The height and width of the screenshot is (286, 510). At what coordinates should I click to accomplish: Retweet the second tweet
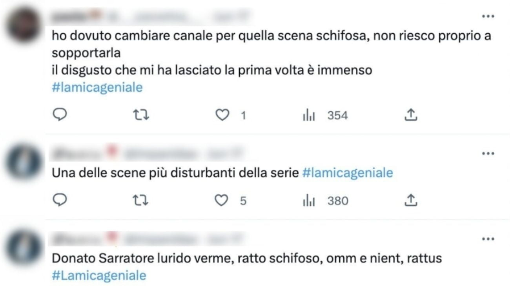click(x=141, y=201)
